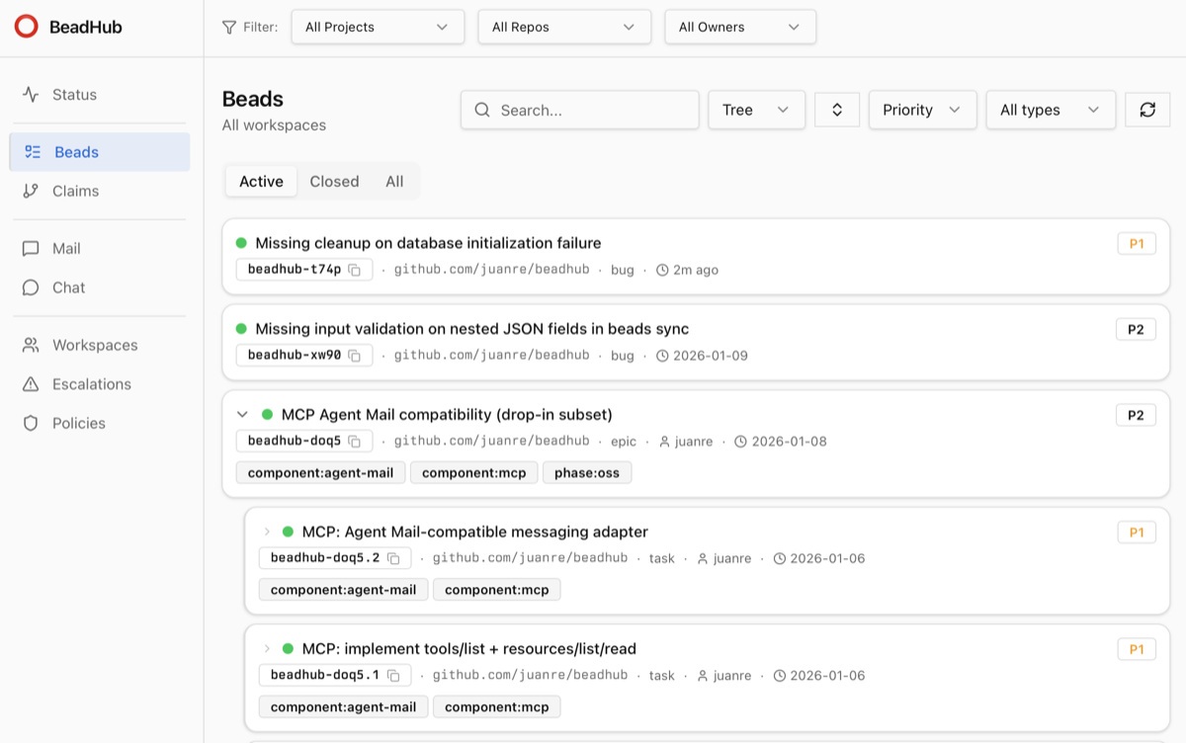1186x743 pixels.
Task: Click the BeadHub logo icon
Action: (27, 27)
